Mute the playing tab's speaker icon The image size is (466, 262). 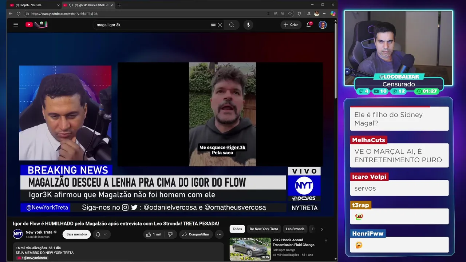71,5
